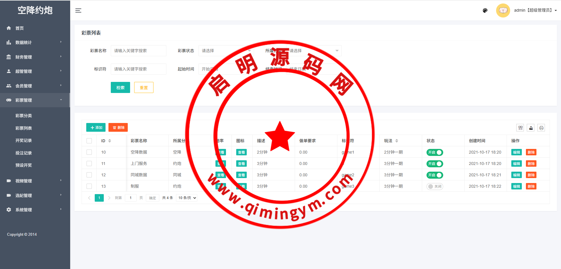Enable the 关闭 status switch for row 13

pyautogui.click(x=435, y=187)
